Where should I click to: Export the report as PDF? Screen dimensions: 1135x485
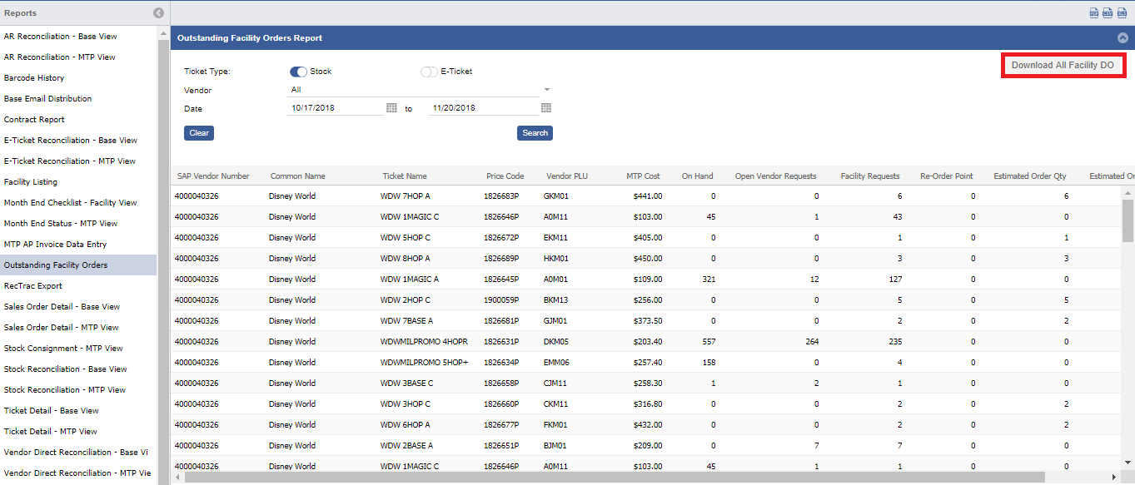click(x=1093, y=12)
